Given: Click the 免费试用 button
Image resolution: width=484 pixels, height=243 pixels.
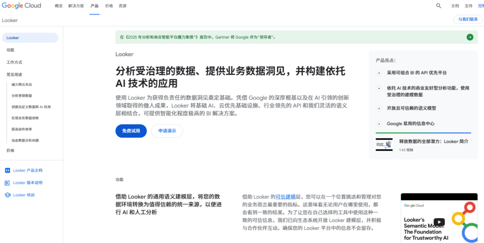Looking at the screenshot, I should pos(131,131).
